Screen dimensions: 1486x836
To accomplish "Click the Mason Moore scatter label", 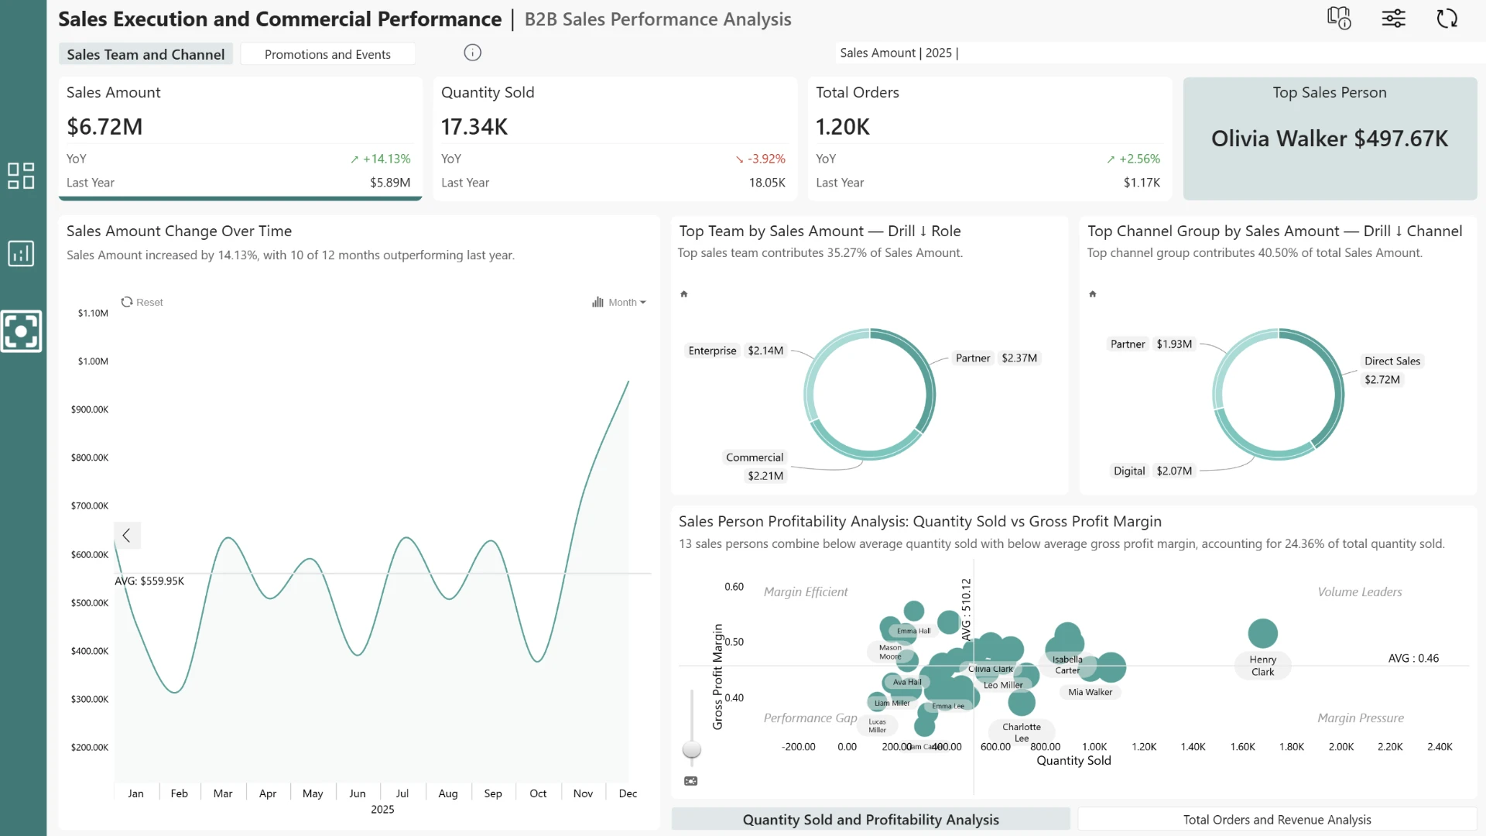I will [890, 652].
